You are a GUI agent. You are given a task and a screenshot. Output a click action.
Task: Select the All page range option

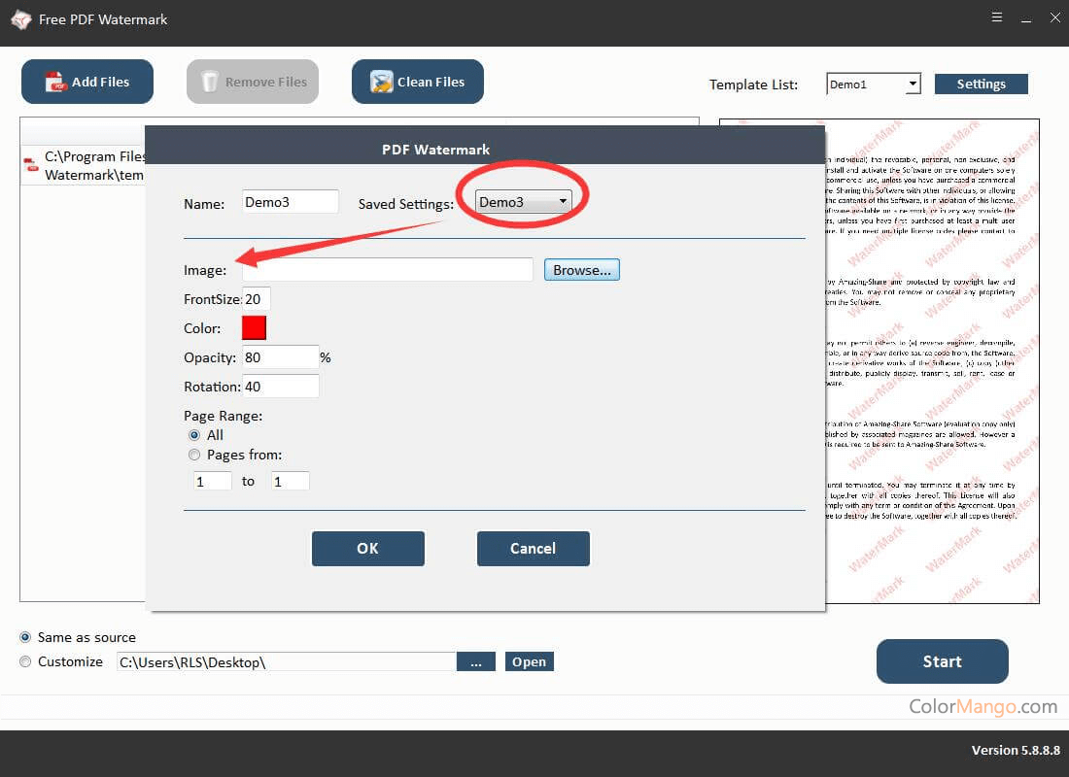(x=194, y=435)
